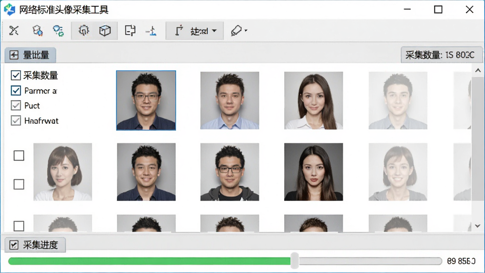Select the tag marker tool icon
The height and width of the screenshot is (273, 485).
tap(236, 31)
